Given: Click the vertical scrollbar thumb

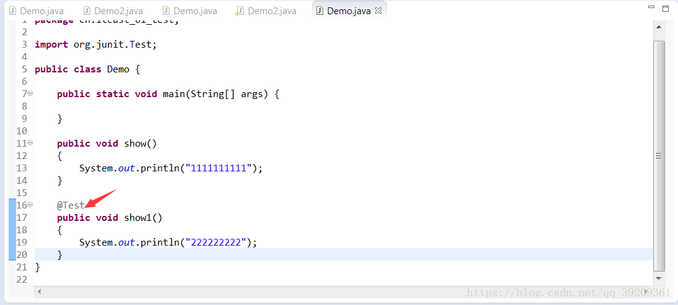Looking at the screenshot, I should click(x=659, y=156).
